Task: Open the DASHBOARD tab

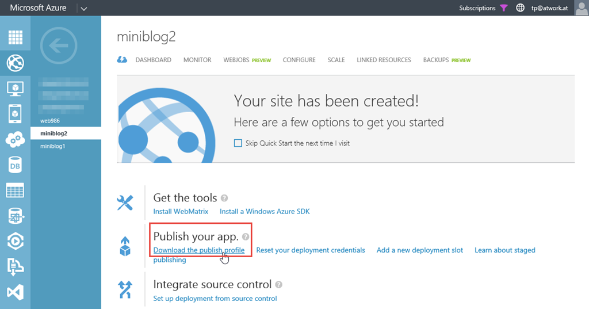Action: (x=153, y=60)
